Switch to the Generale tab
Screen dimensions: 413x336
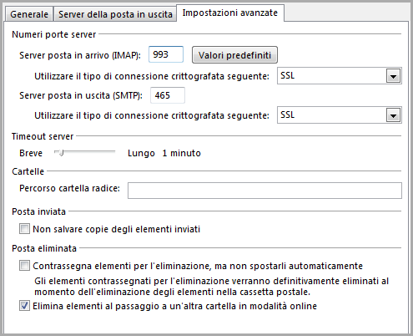(29, 14)
